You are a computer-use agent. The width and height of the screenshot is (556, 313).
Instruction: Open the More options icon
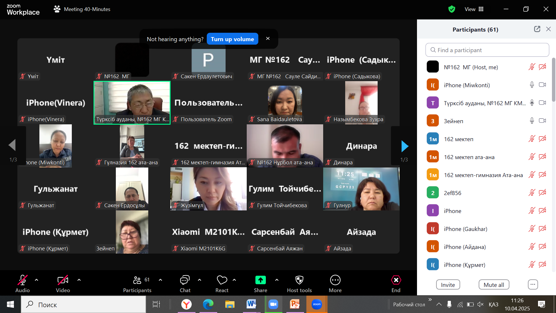[x=335, y=280]
